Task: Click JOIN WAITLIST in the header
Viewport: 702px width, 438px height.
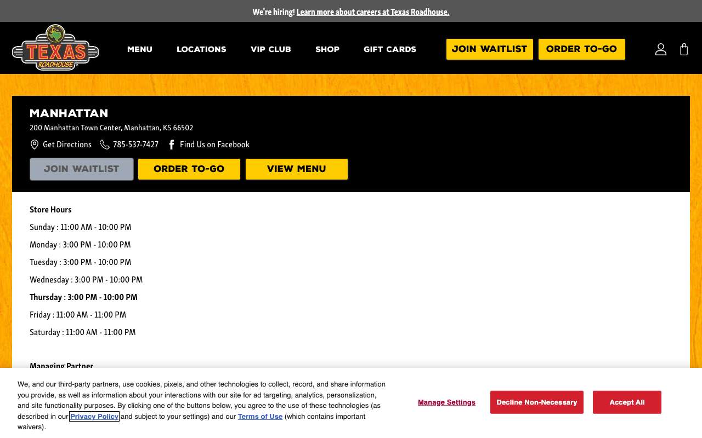Action: point(489,49)
